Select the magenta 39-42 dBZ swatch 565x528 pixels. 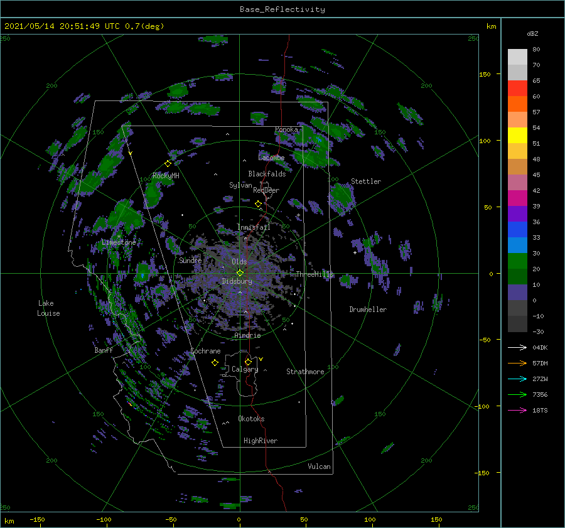[517, 198]
